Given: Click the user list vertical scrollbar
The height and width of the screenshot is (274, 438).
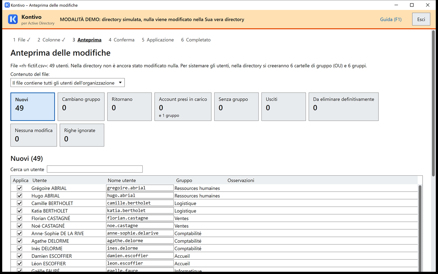Looking at the screenshot, I should click(x=420, y=228).
